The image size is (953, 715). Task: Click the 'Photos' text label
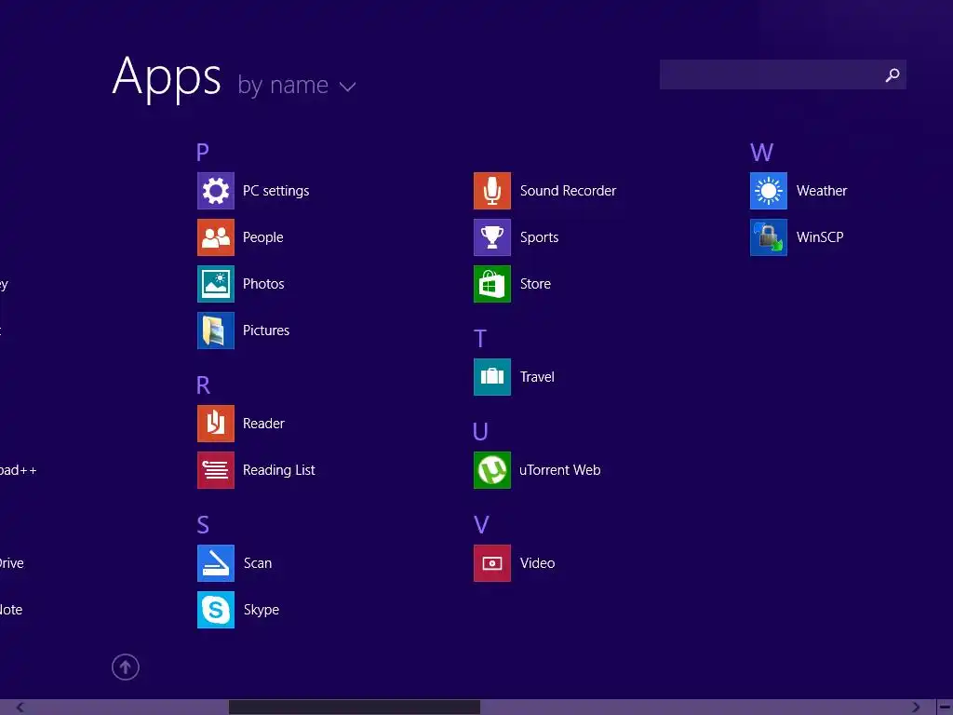(x=263, y=284)
